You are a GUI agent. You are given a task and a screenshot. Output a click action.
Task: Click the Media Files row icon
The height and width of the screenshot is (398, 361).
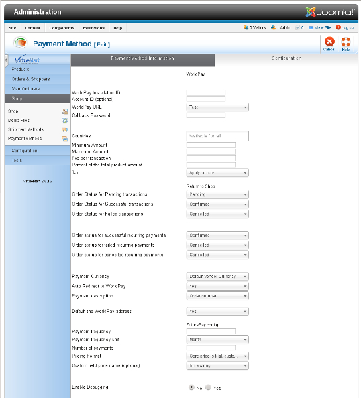[65, 121]
